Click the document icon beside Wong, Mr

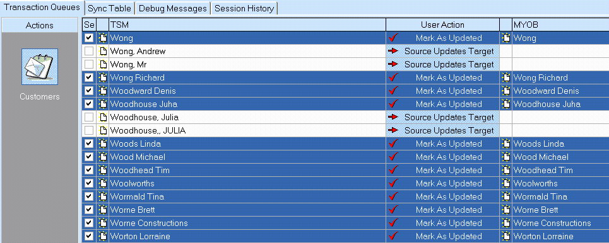(103, 64)
